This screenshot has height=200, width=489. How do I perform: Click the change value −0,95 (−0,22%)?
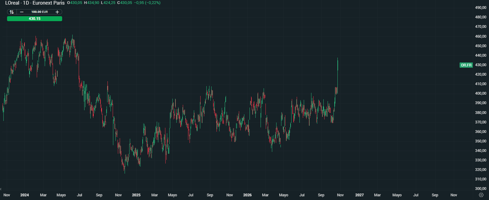tap(147, 3)
